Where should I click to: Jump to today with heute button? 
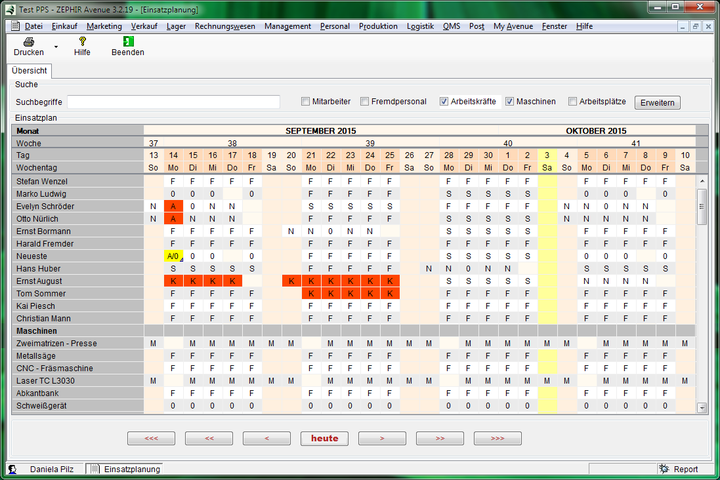(x=324, y=439)
